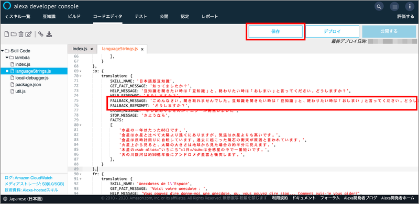Click the globe icon beside Japanese language
Image resolution: width=419 pixels, height=204 pixels.
(x=5, y=199)
